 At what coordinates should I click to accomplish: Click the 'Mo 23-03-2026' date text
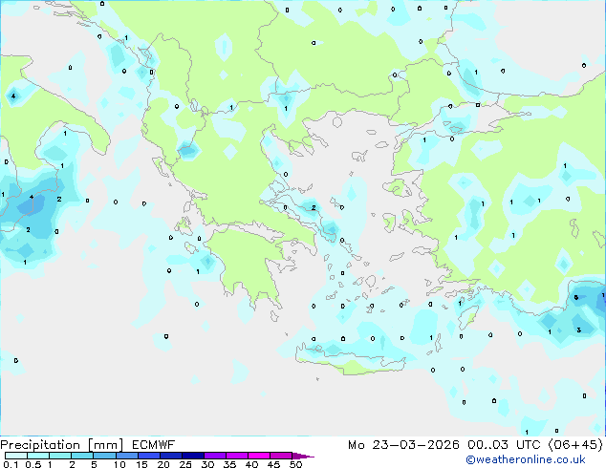(403, 445)
